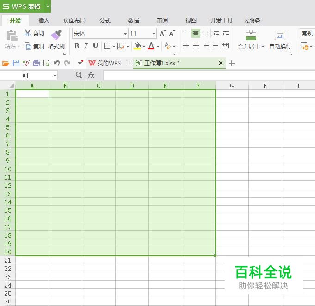Screen dimensions: 315x306
Task: Click the fx insert function icon
Action: (x=91, y=75)
